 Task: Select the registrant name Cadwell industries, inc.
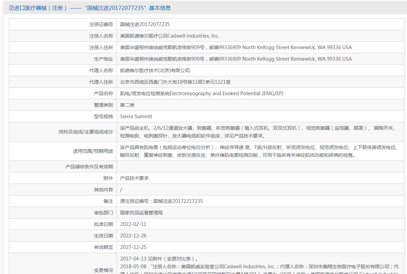(169, 36)
